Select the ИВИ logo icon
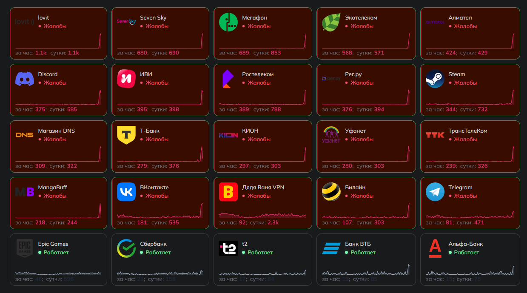Image resolution: width=527 pixels, height=293 pixels. [126, 79]
